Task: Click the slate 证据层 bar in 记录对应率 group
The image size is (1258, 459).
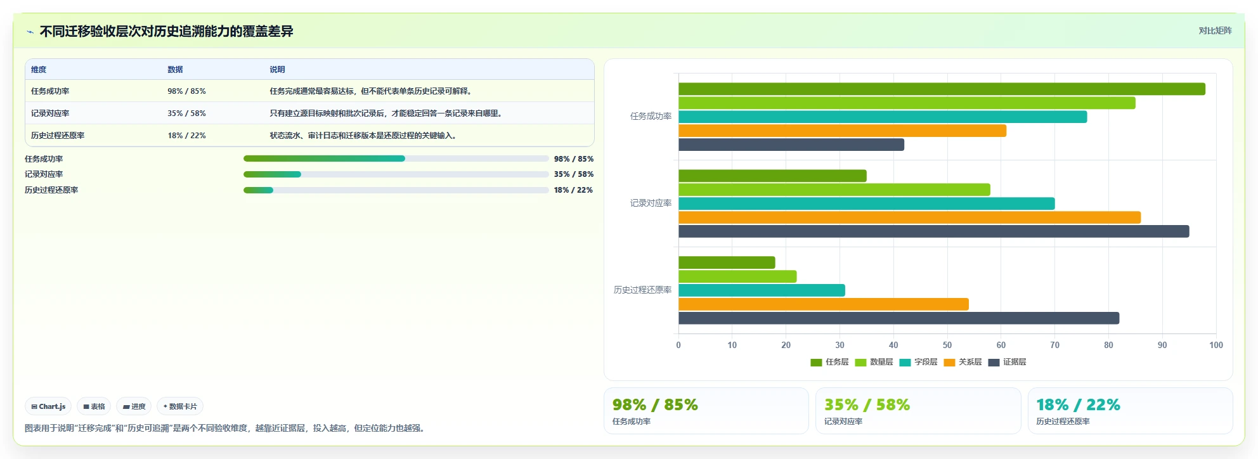Action: click(934, 231)
